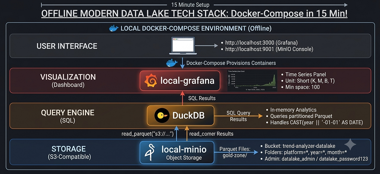Click the Grafana logo icon
Screen dimensions: 380x174
coord(151,81)
